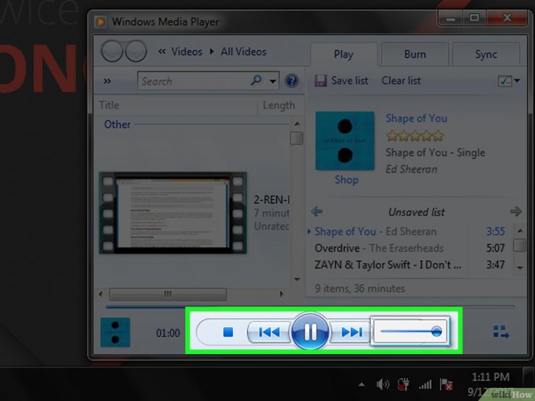Sort by the Length column header
The image size is (535, 401).
pyautogui.click(x=279, y=105)
